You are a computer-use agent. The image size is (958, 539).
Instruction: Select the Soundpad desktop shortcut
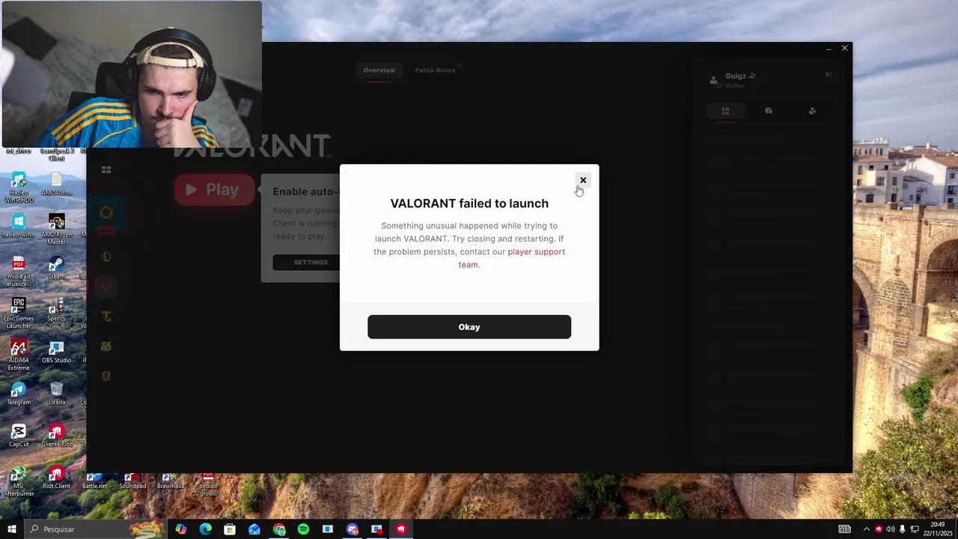(132, 481)
